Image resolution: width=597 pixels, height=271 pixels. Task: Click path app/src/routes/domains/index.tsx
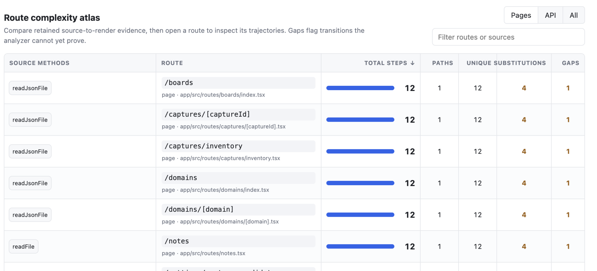(224, 190)
